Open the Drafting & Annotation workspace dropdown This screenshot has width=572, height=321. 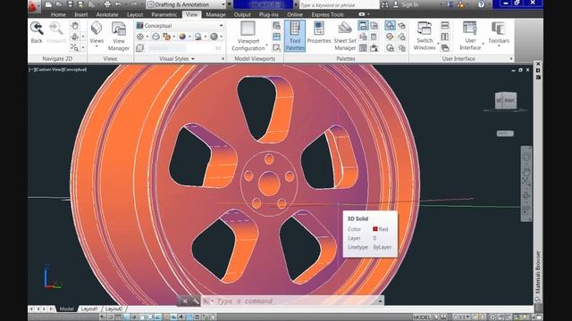(187, 4)
